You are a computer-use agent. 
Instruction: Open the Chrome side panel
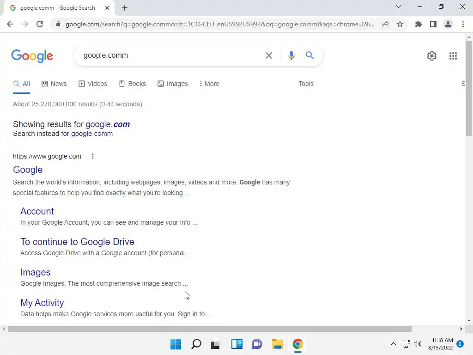click(433, 24)
